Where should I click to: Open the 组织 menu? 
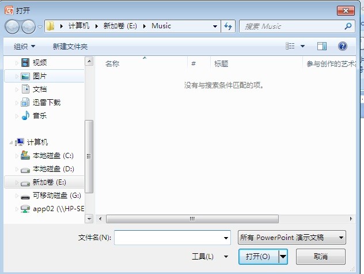tap(24, 47)
